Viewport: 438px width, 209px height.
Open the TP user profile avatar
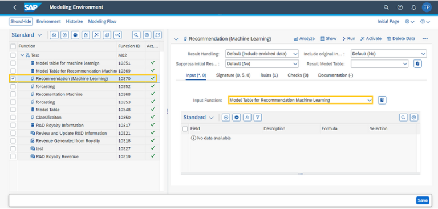427,7
